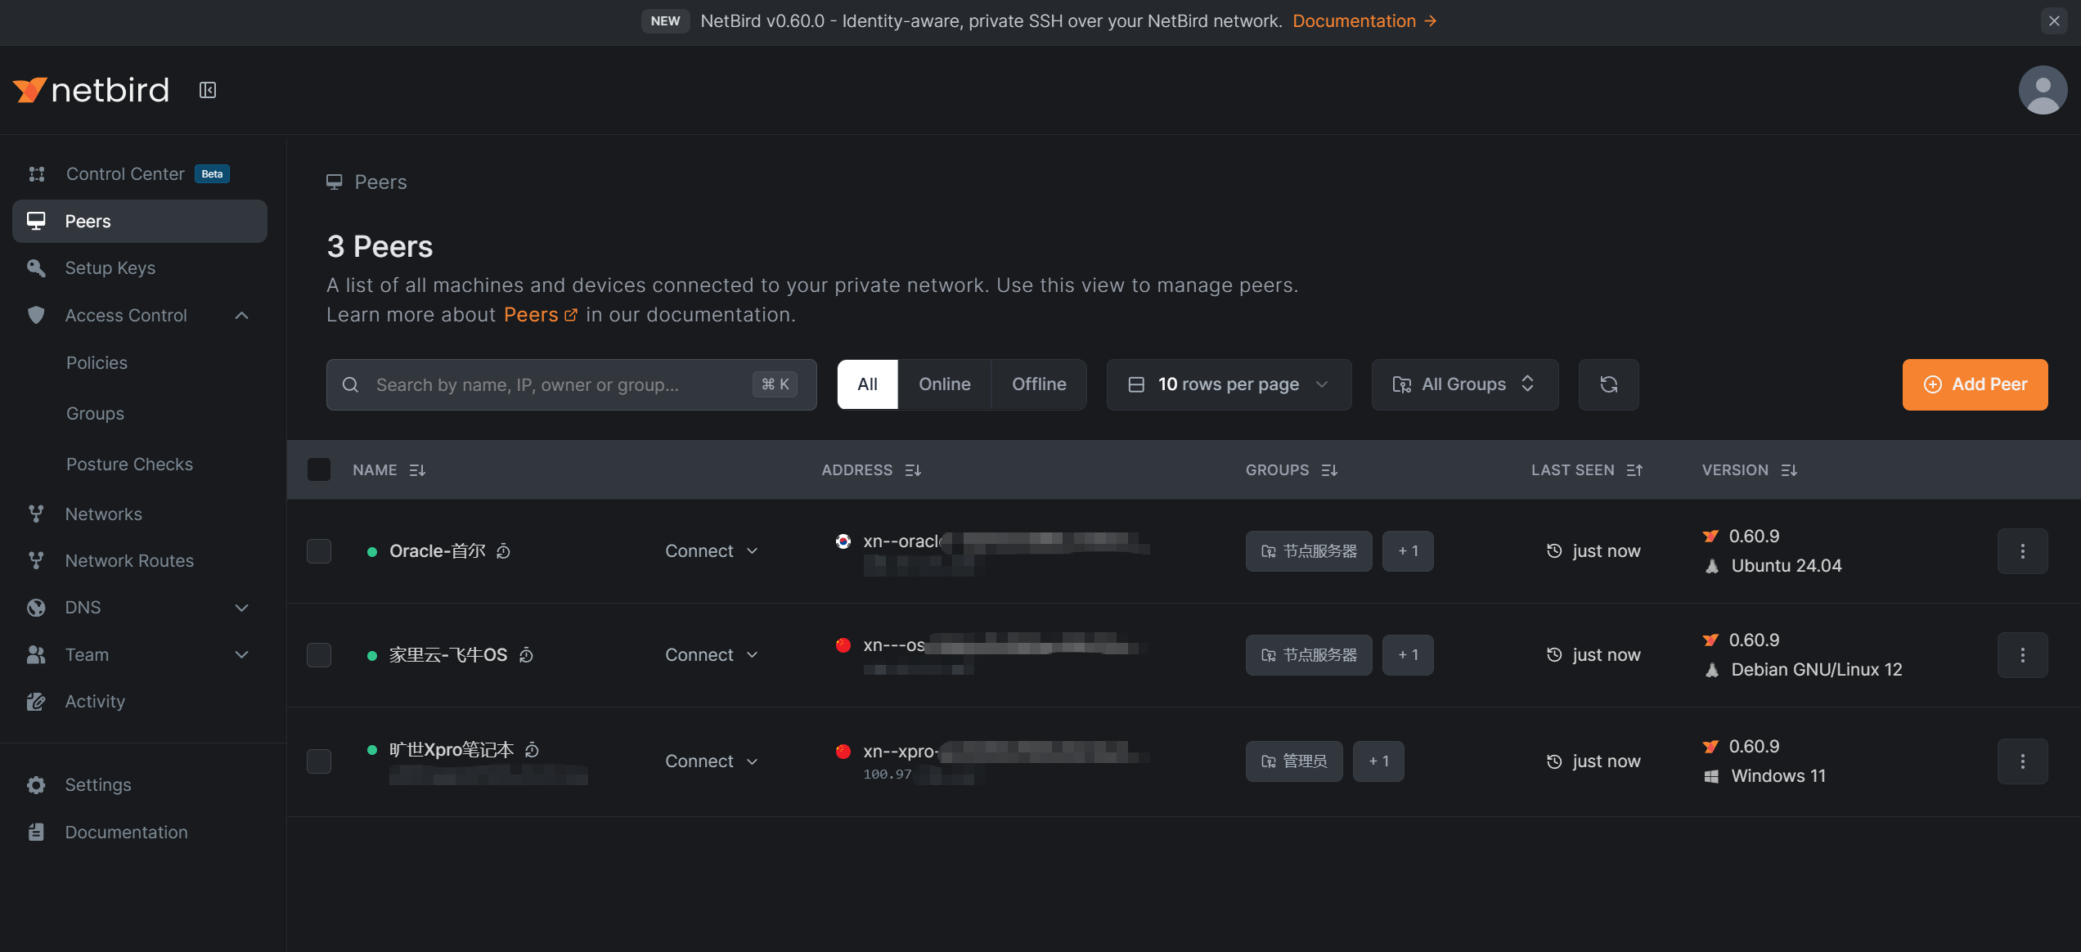This screenshot has height=952, width=2081.
Task: Select the Oracle-首尔 peer checkbox
Action: coord(319,551)
